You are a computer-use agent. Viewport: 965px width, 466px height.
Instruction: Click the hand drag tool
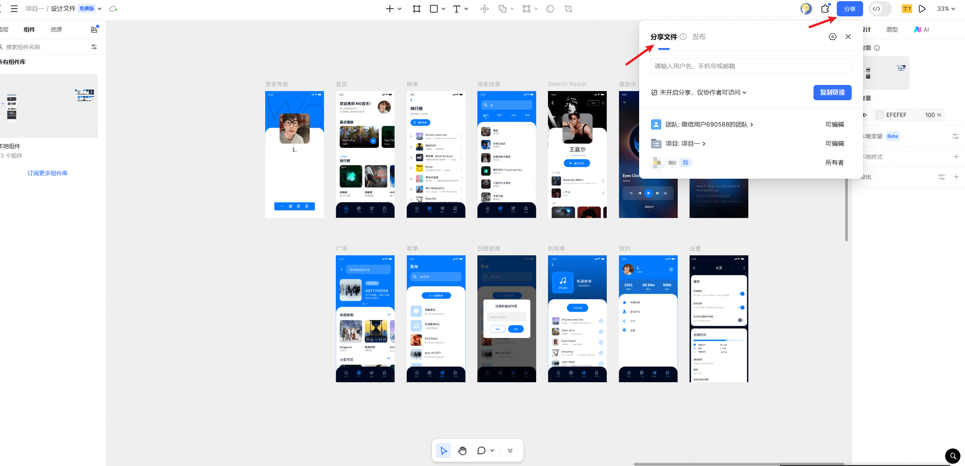pos(462,450)
